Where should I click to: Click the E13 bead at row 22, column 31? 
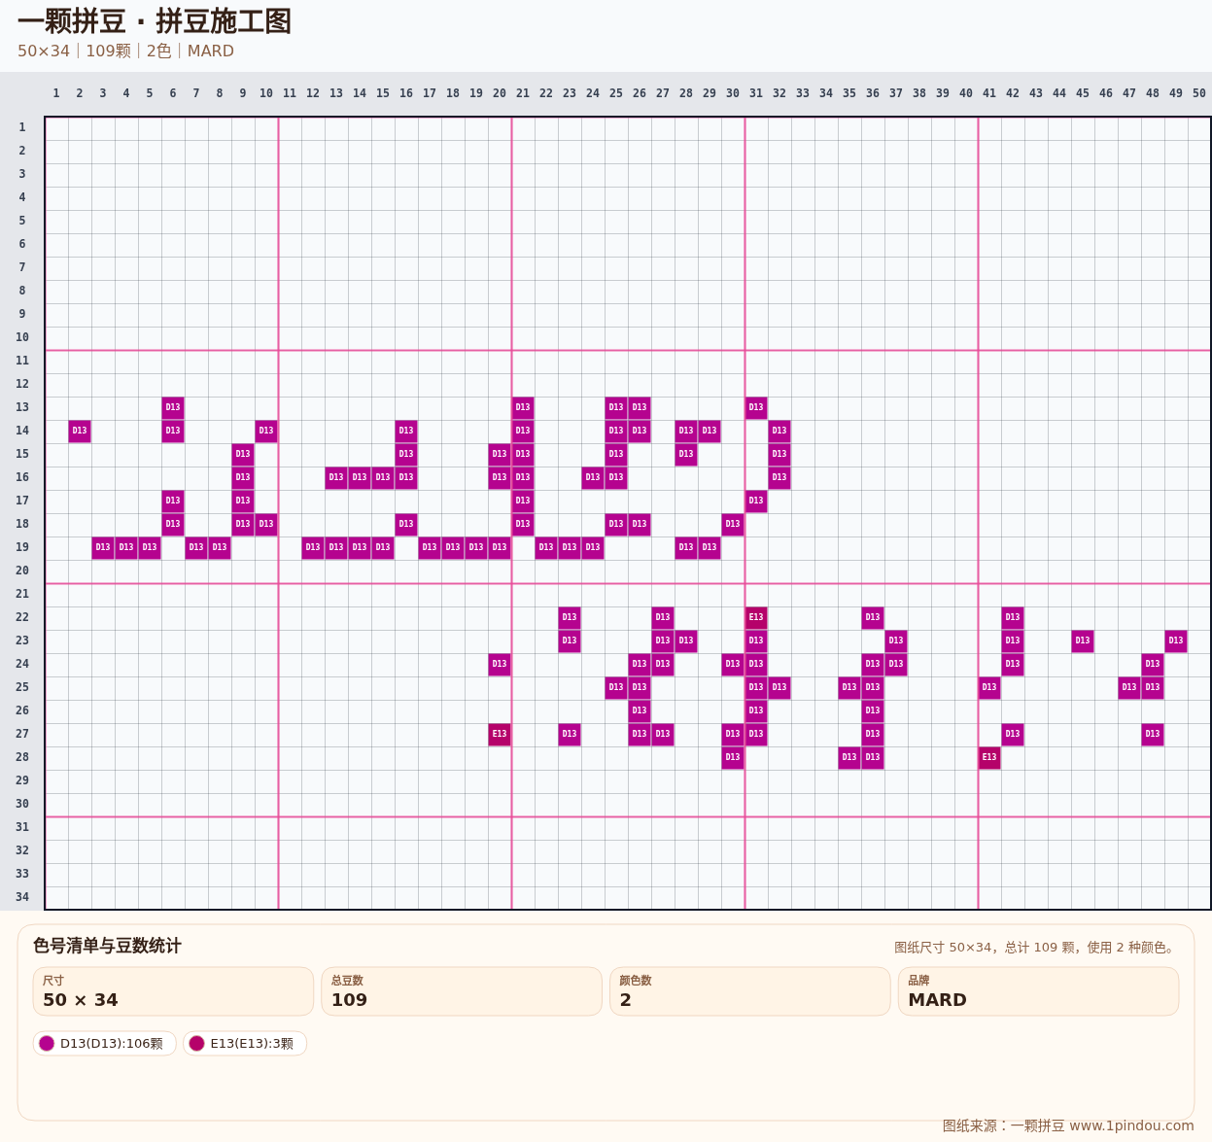(756, 617)
